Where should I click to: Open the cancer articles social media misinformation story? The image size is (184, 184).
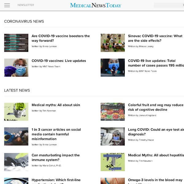[x=56, y=134]
